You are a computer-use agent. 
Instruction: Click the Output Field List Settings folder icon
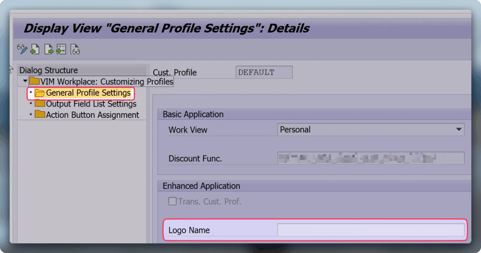tap(40, 104)
